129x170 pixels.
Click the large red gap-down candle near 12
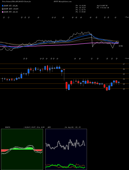[x=67, y=85]
